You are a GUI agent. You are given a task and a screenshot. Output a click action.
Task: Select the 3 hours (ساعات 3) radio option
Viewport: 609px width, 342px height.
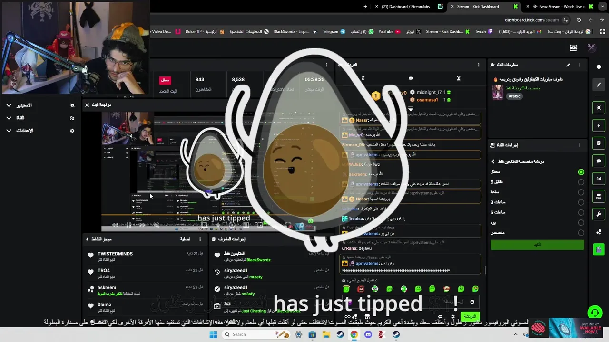(581, 202)
